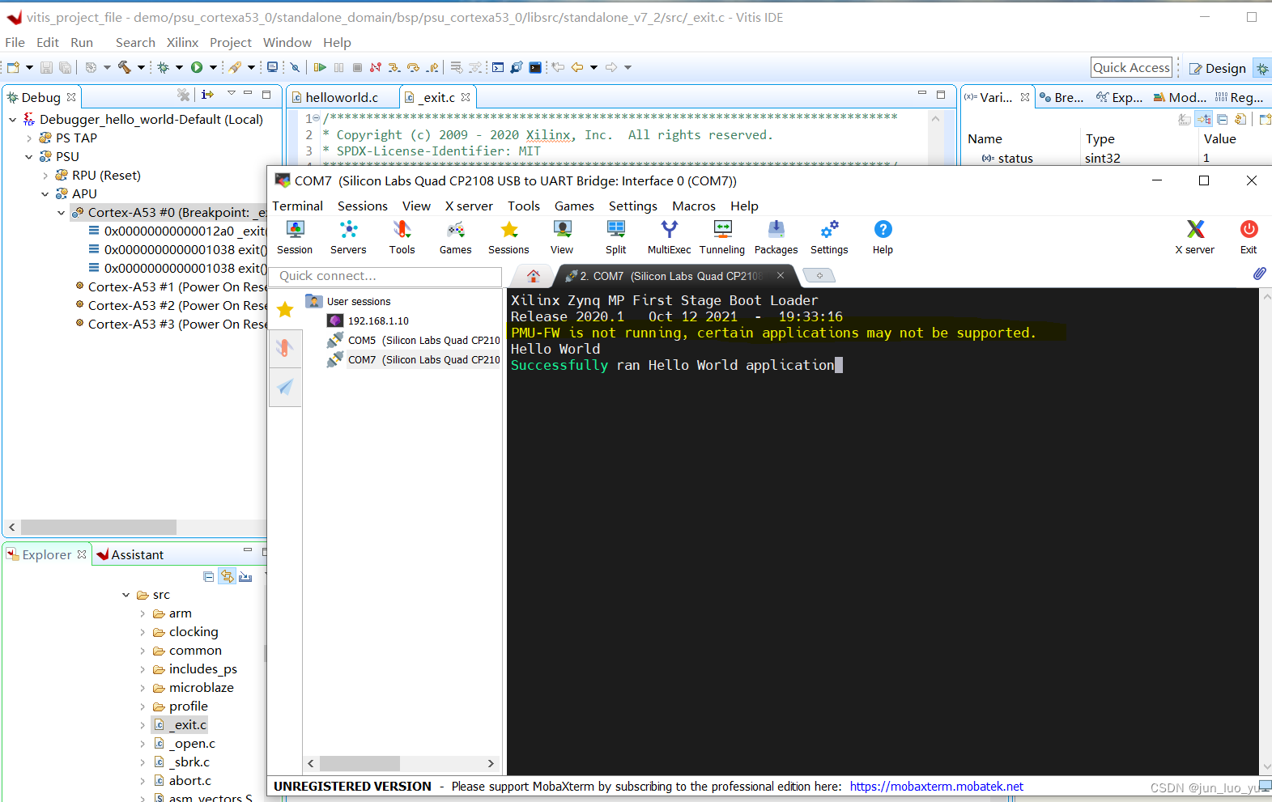Click the sessions list horizontal scrollbar
The image size is (1272, 802).
click(360, 763)
